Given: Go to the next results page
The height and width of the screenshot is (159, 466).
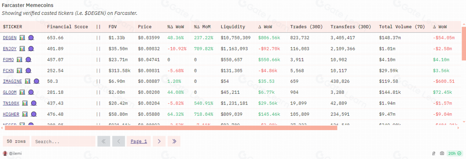Looking at the screenshot, I should coord(159,142).
